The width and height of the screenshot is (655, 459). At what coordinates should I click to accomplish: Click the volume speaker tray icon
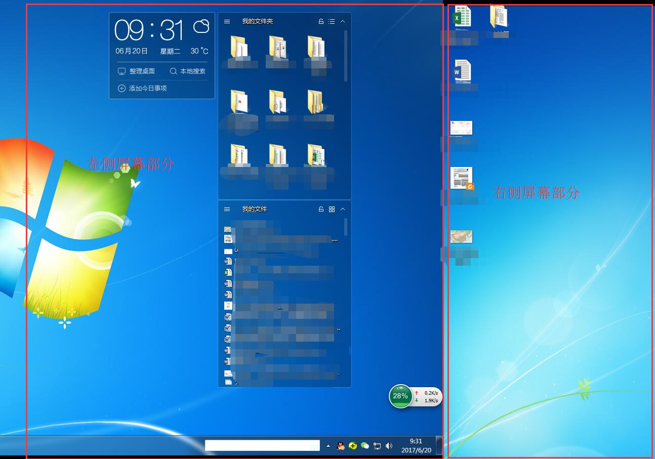389,446
